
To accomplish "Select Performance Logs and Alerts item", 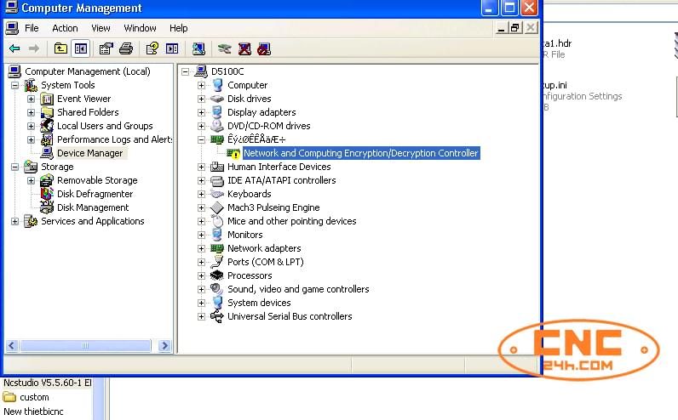I will click(x=115, y=139).
